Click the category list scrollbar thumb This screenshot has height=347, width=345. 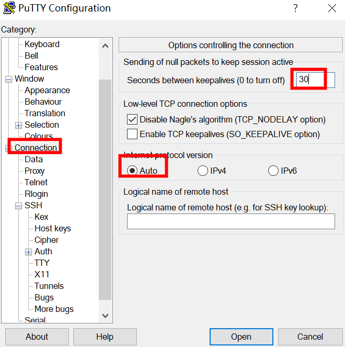pyautogui.click(x=105, y=189)
